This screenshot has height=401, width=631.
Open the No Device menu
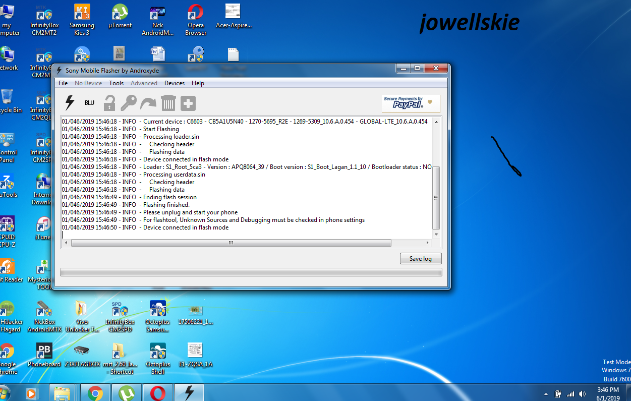88,83
